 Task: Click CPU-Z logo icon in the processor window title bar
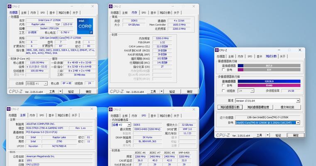tap(10, 7)
